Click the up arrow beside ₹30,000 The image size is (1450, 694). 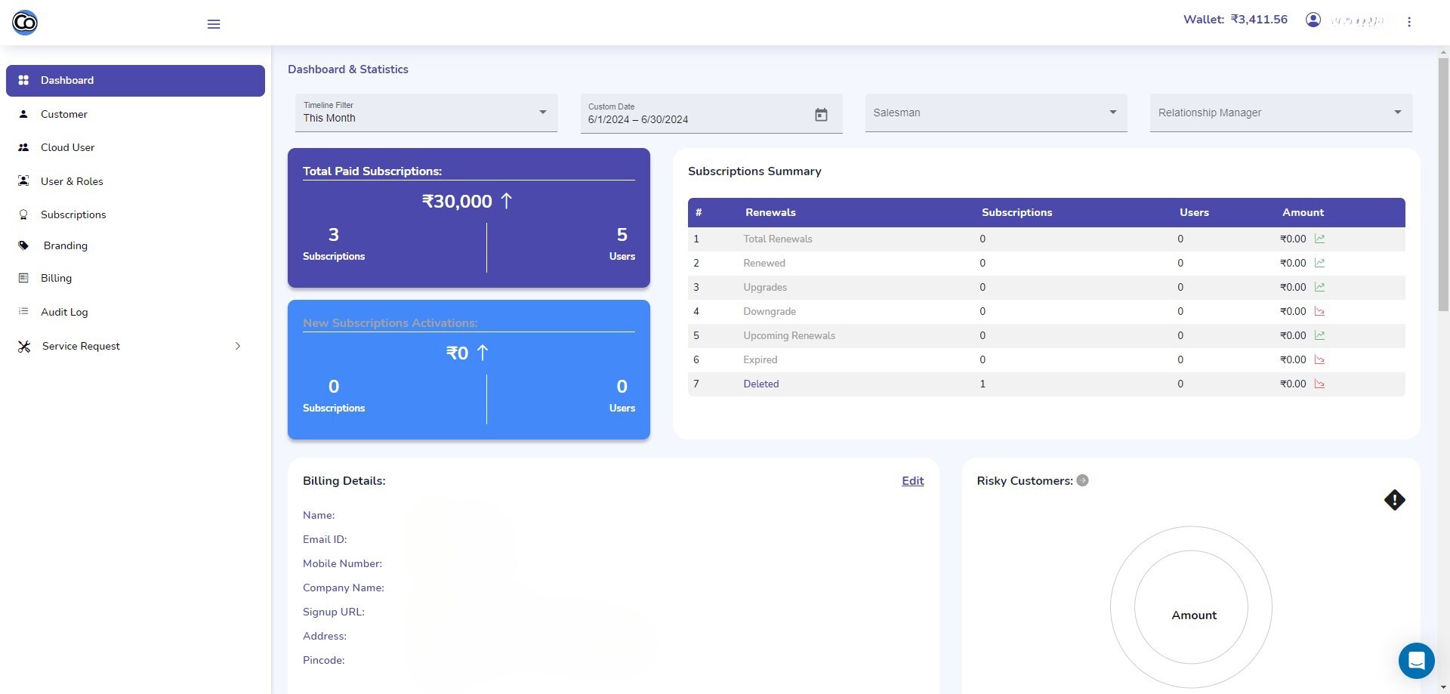pyautogui.click(x=506, y=201)
